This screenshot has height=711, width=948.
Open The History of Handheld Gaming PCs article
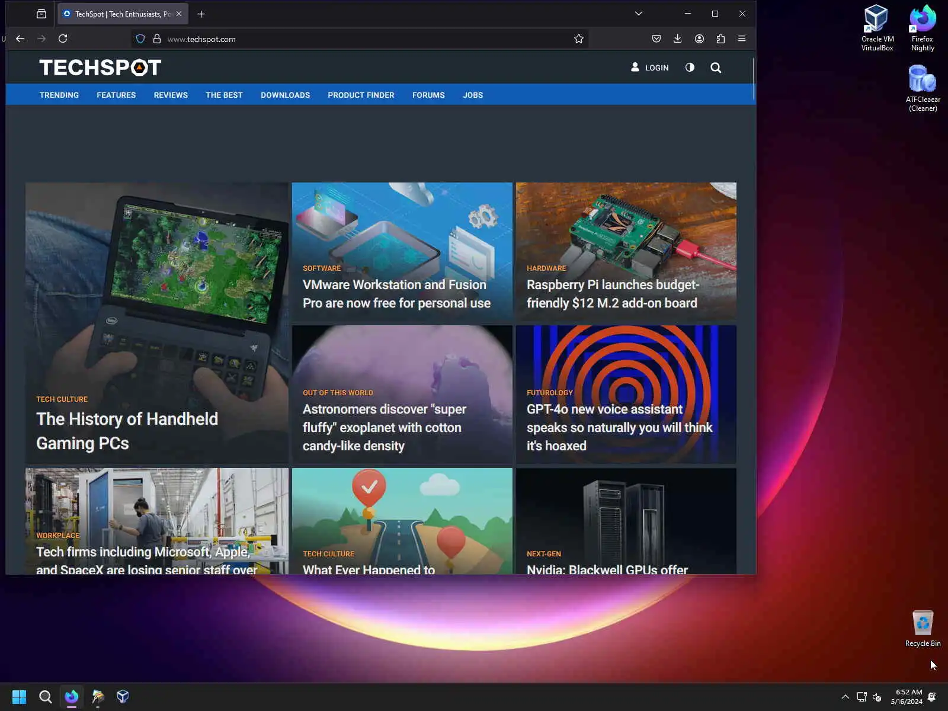127,431
